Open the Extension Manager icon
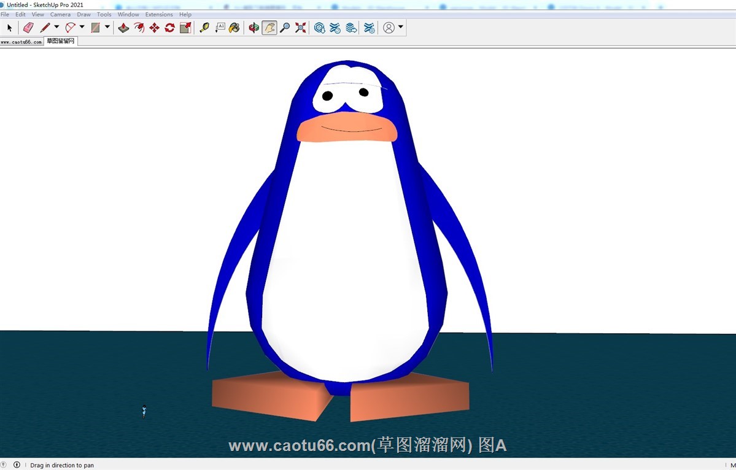Viewport: 736px width, 470px height. pyautogui.click(x=370, y=28)
